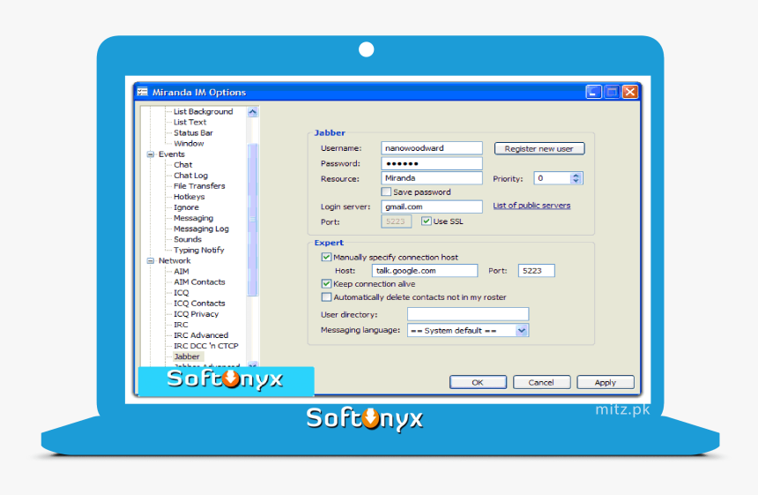Select Window in the options tree

pos(189,143)
